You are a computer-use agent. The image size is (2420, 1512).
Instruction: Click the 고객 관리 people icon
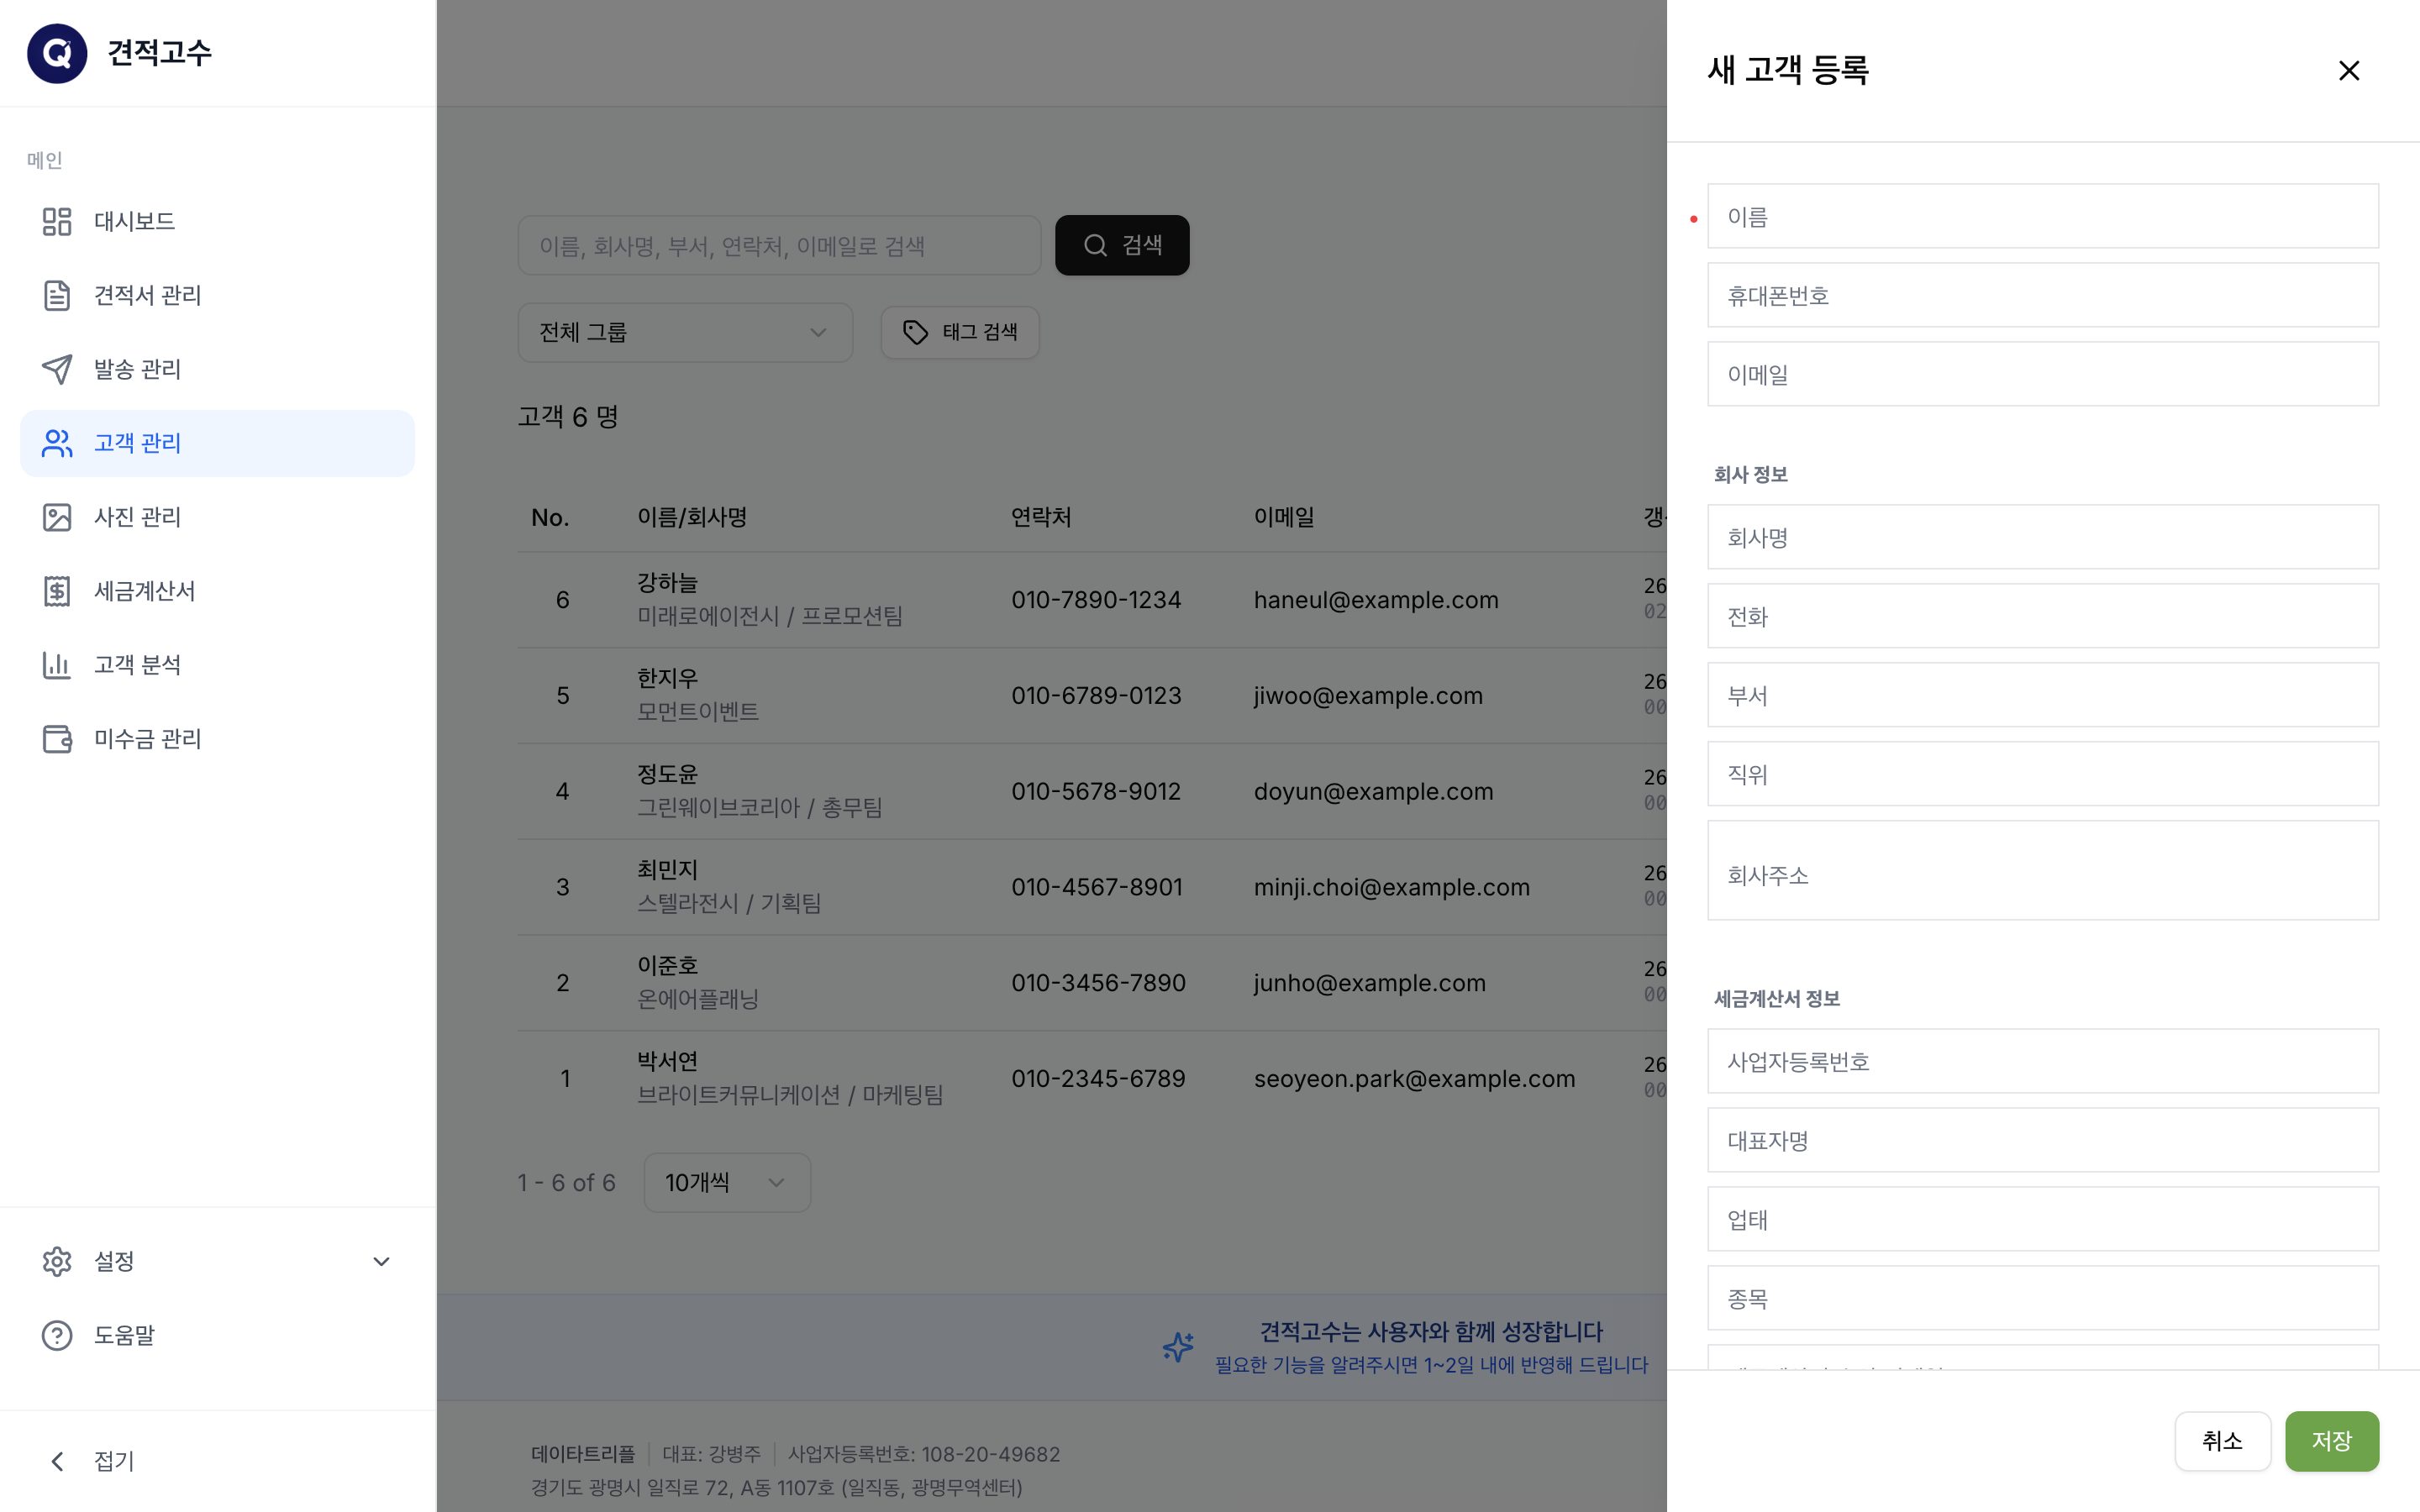[57, 443]
